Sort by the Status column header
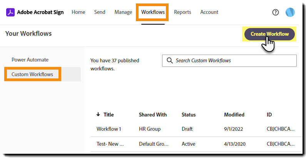Image resolution: width=306 pixels, height=158 pixels. [x=189, y=115]
